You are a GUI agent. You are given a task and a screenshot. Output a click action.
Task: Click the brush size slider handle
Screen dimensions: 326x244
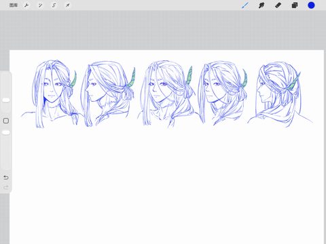pos(6,100)
